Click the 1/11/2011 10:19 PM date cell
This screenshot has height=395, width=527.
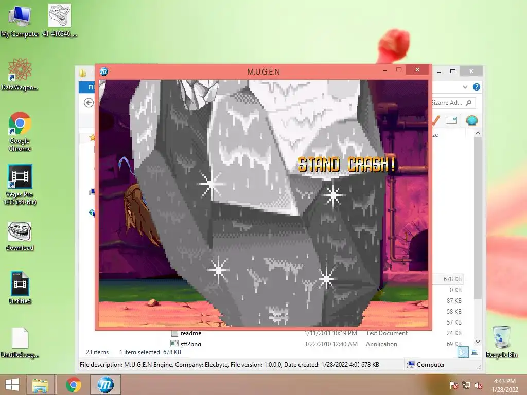point(331,333)
